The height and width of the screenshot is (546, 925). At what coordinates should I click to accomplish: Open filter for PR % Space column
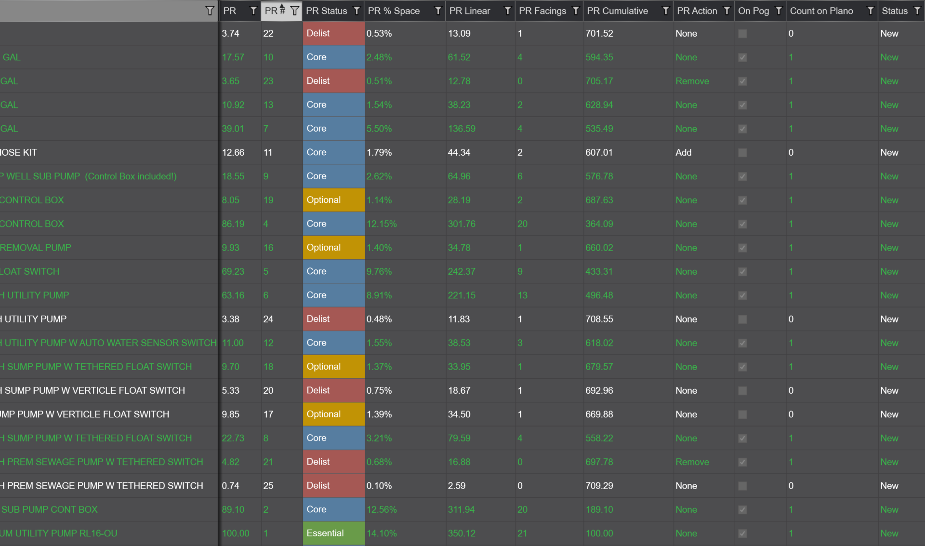438,11
